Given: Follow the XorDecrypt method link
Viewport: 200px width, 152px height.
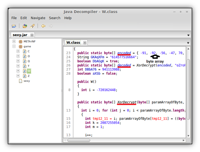Looking at the screenshot, I should 127,102.
